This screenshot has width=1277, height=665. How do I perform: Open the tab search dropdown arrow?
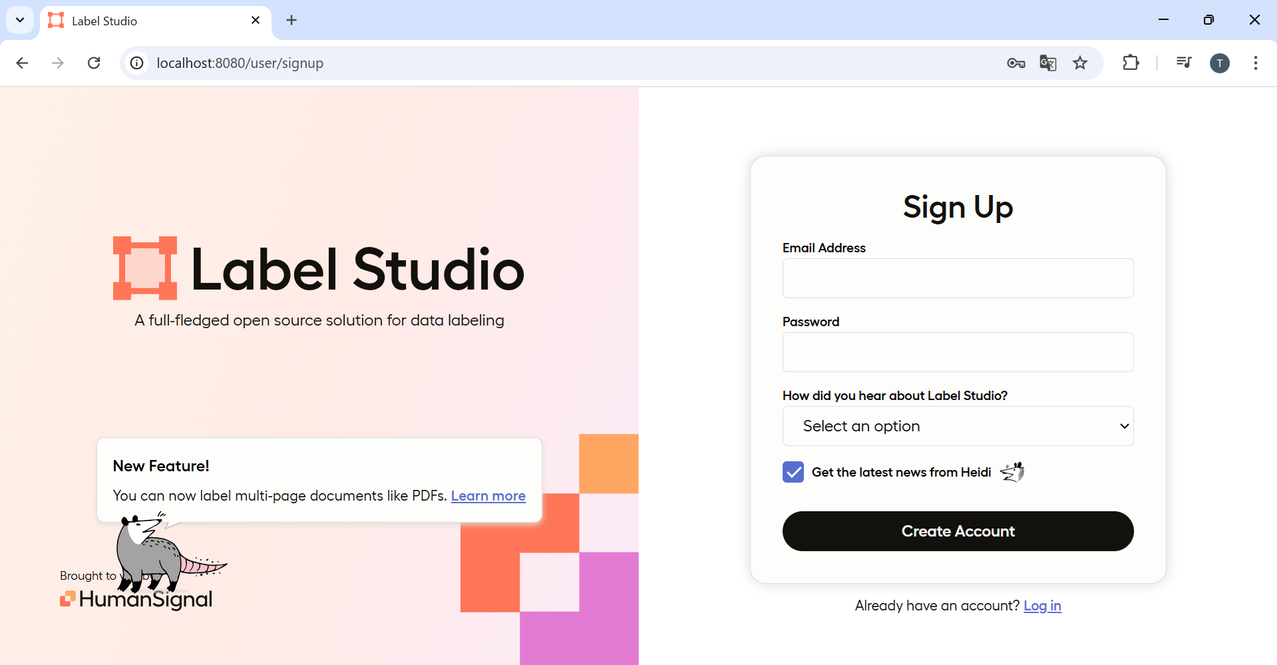coord(20,20)
